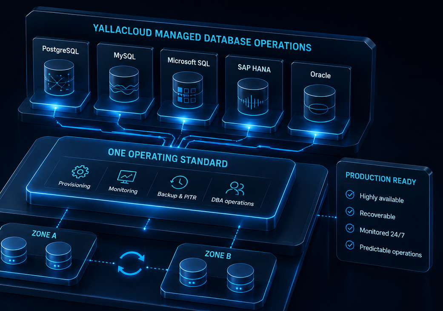Viewport: 443px width, 311px height.
Task: Click the MySQL database cylinder icon
Action: (x=124, y=84)
